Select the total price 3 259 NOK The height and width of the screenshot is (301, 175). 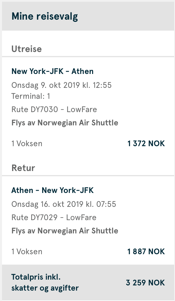(145, 283)
